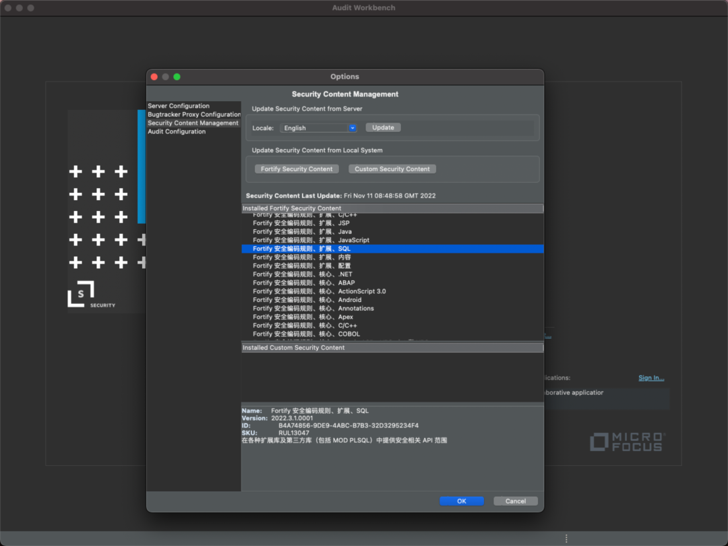Dismiss dialog with Cancel button
Image resolution: width=728 pixels, height=546 pixels.
(516, 501)
